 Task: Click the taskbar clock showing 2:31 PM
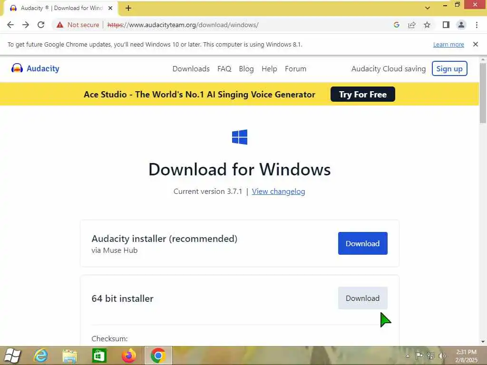(x=466, y=356)
